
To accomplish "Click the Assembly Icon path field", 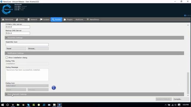I will [27, 45].
